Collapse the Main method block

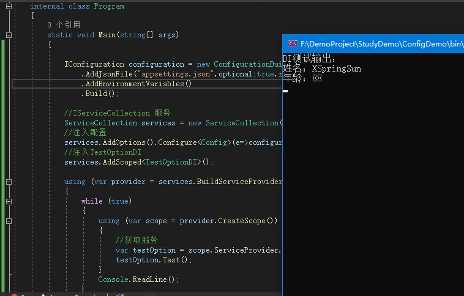9,35
